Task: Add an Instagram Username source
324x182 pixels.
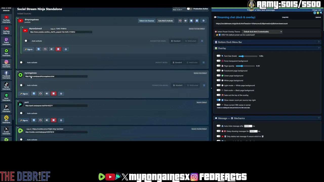Action: (6, 64)
